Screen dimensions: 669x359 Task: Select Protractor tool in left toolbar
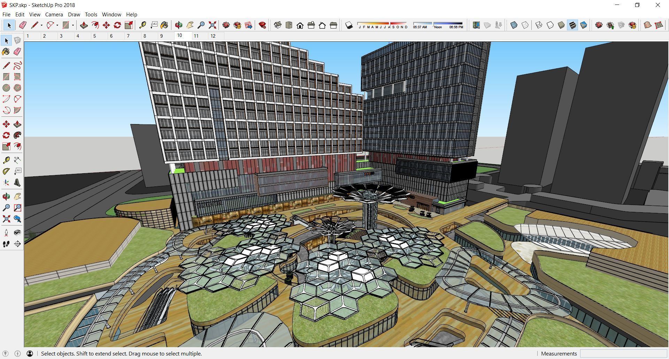point(6,171)
